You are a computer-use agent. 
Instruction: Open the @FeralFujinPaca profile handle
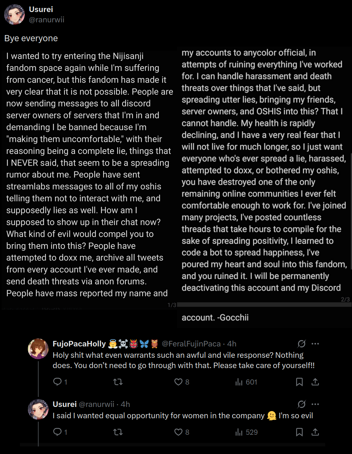[x=191, y=344]
